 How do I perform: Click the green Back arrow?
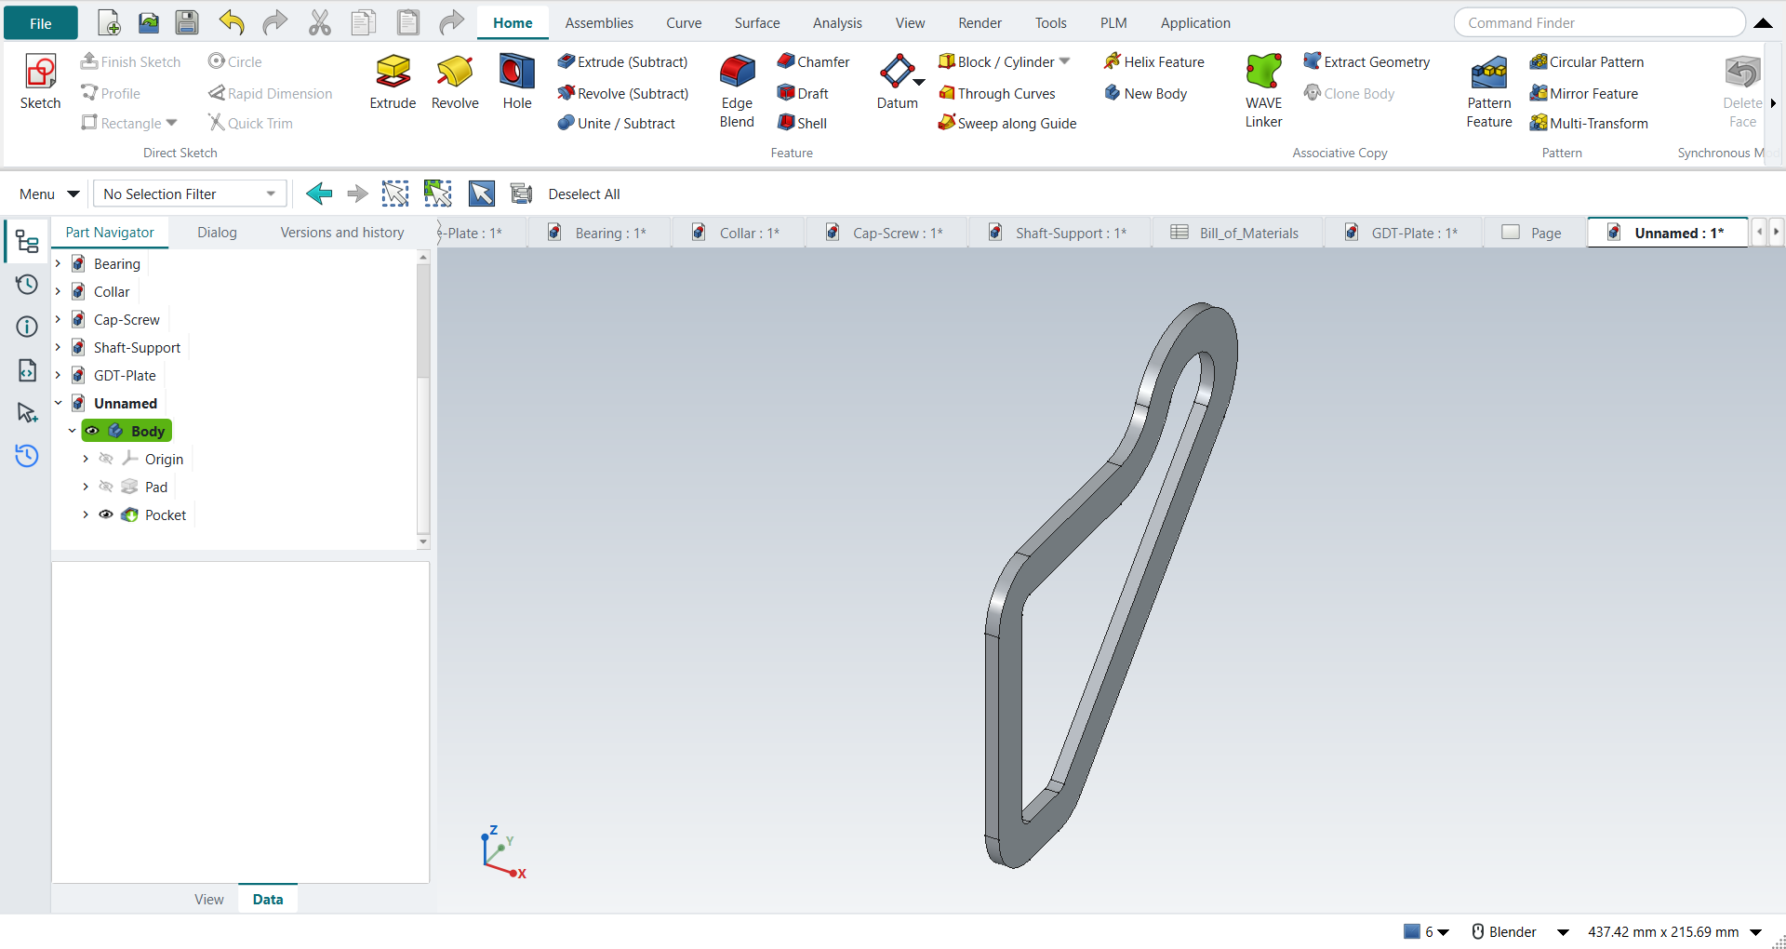(x=319, y=194)
